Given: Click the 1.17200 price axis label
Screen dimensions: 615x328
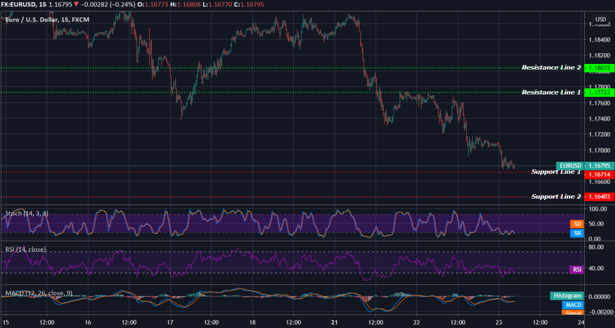Looking at the screenshot, I should coord(599,134).
